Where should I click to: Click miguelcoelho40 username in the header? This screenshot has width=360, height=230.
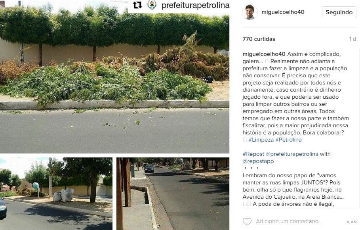pyautogui.click(x=283, y=12)
